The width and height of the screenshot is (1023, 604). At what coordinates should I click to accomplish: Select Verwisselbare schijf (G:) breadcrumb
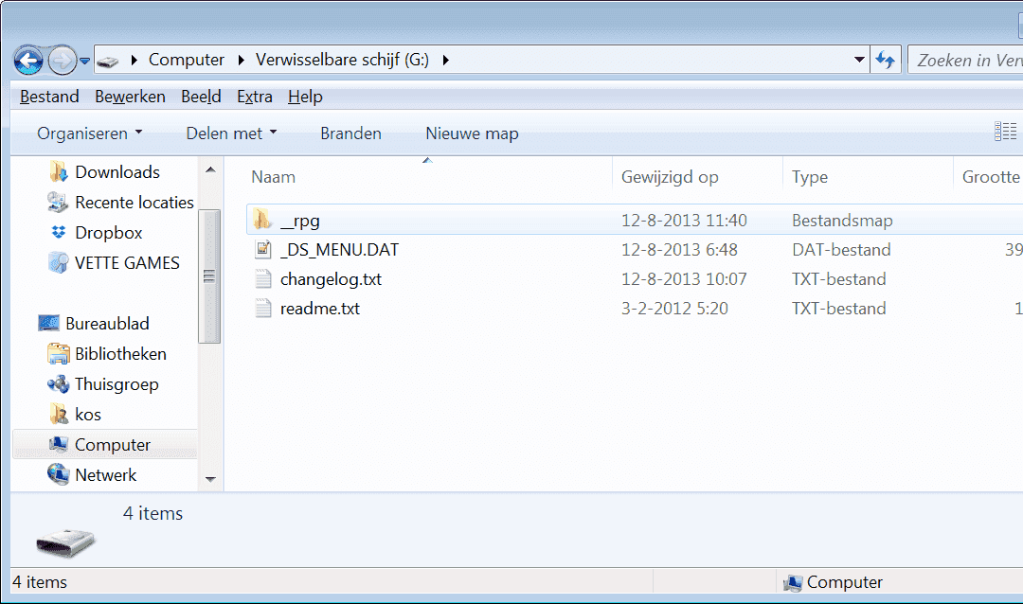[x=343, y=60]
